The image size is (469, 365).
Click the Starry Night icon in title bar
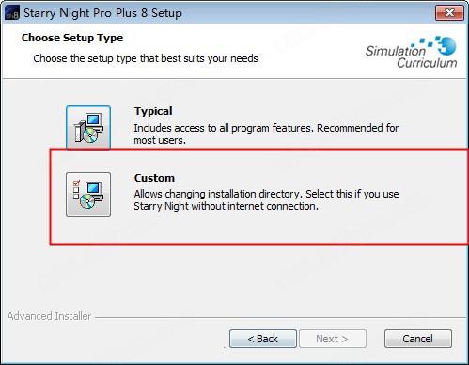12,13
